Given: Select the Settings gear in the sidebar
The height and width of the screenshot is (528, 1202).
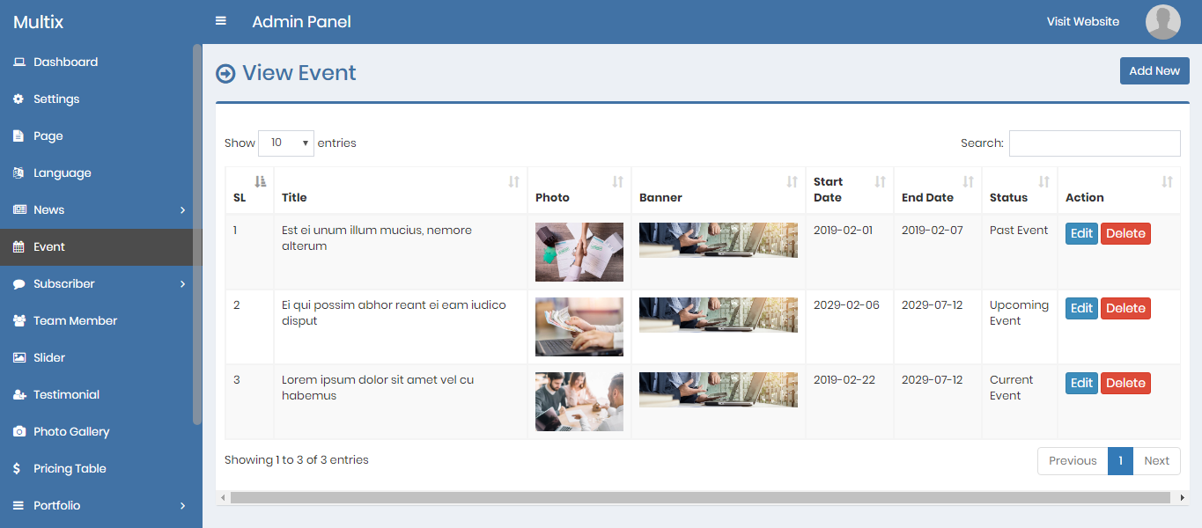Looking at the screenshot, I should (18, 99).
